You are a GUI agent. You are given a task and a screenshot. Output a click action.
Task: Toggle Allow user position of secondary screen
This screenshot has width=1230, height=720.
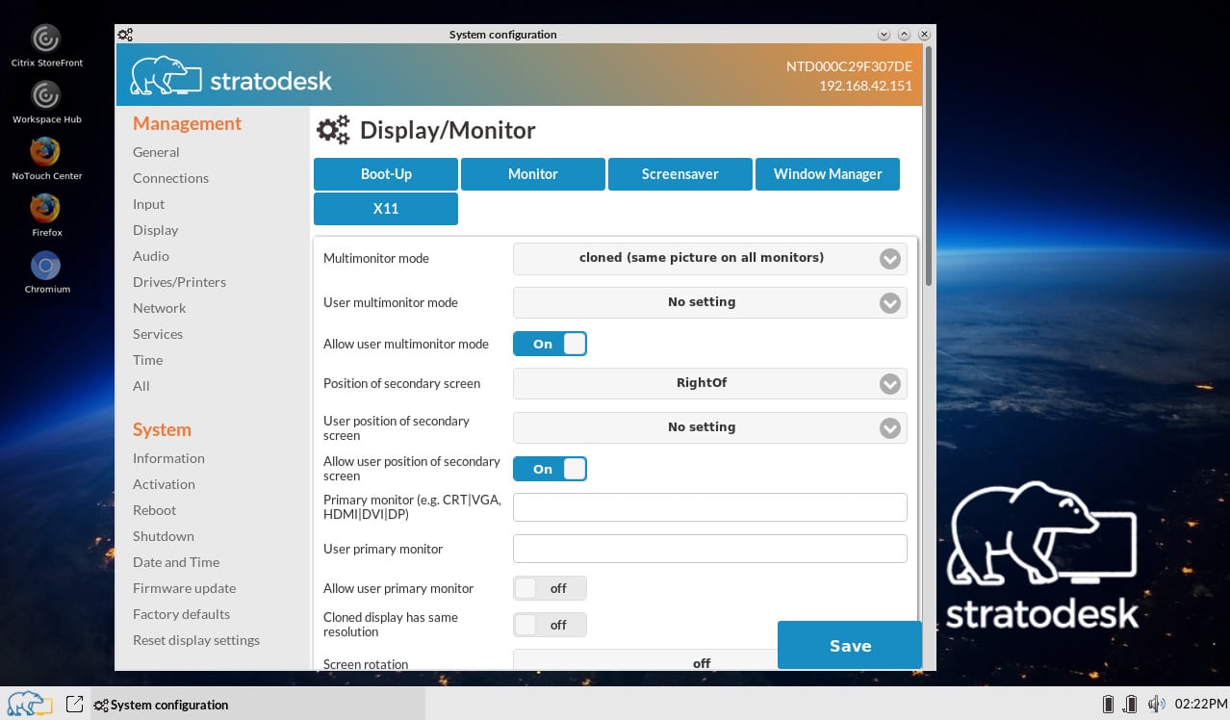(550, 469)
